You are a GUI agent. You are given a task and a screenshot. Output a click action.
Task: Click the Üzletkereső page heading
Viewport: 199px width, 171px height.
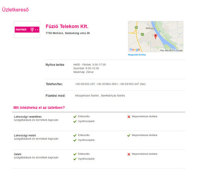pyautogui.click(x=15, y=10)
